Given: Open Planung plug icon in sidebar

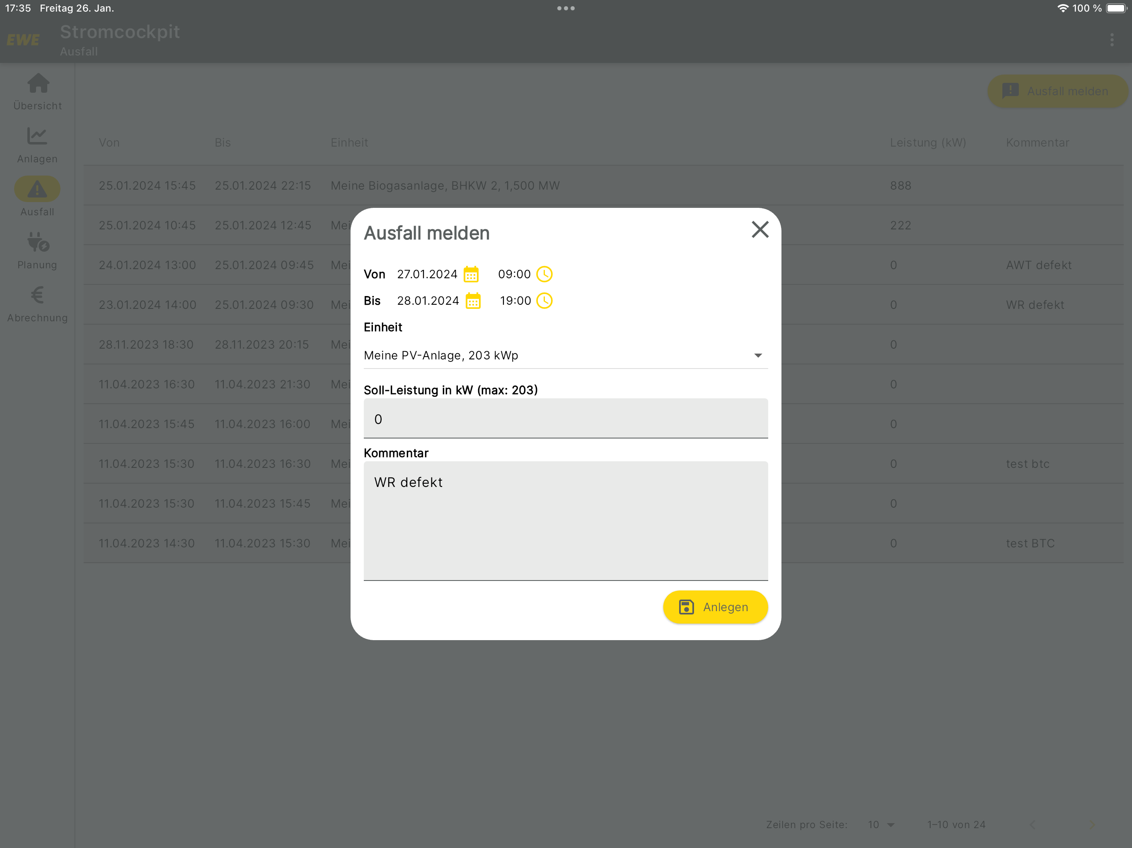Looking at the screenshot, I should (x=37, y=251).
